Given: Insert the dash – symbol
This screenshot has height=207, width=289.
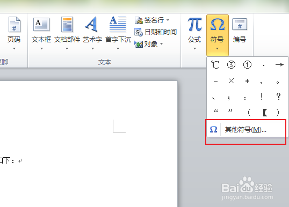Looking at the screenshot, I should [215, 81].
